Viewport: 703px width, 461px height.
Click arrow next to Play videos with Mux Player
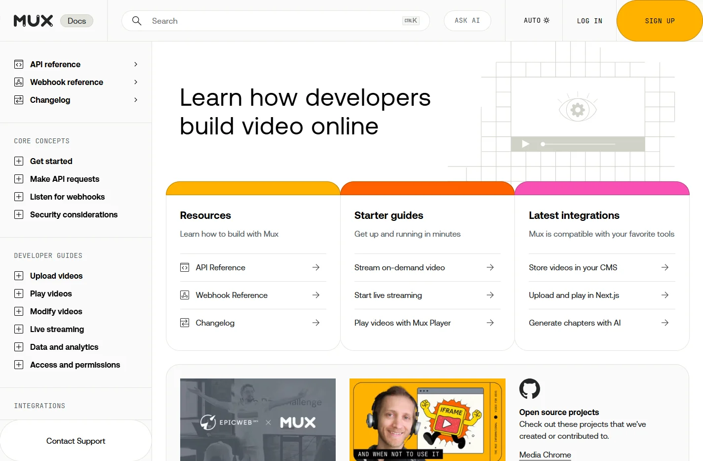[490, 323]
